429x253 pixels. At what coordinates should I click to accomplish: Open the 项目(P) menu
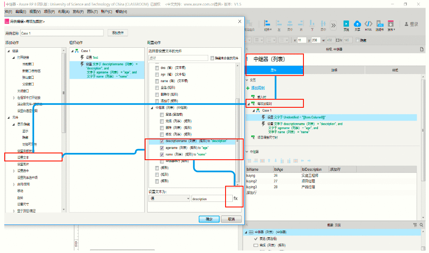(x=49, y=11)
